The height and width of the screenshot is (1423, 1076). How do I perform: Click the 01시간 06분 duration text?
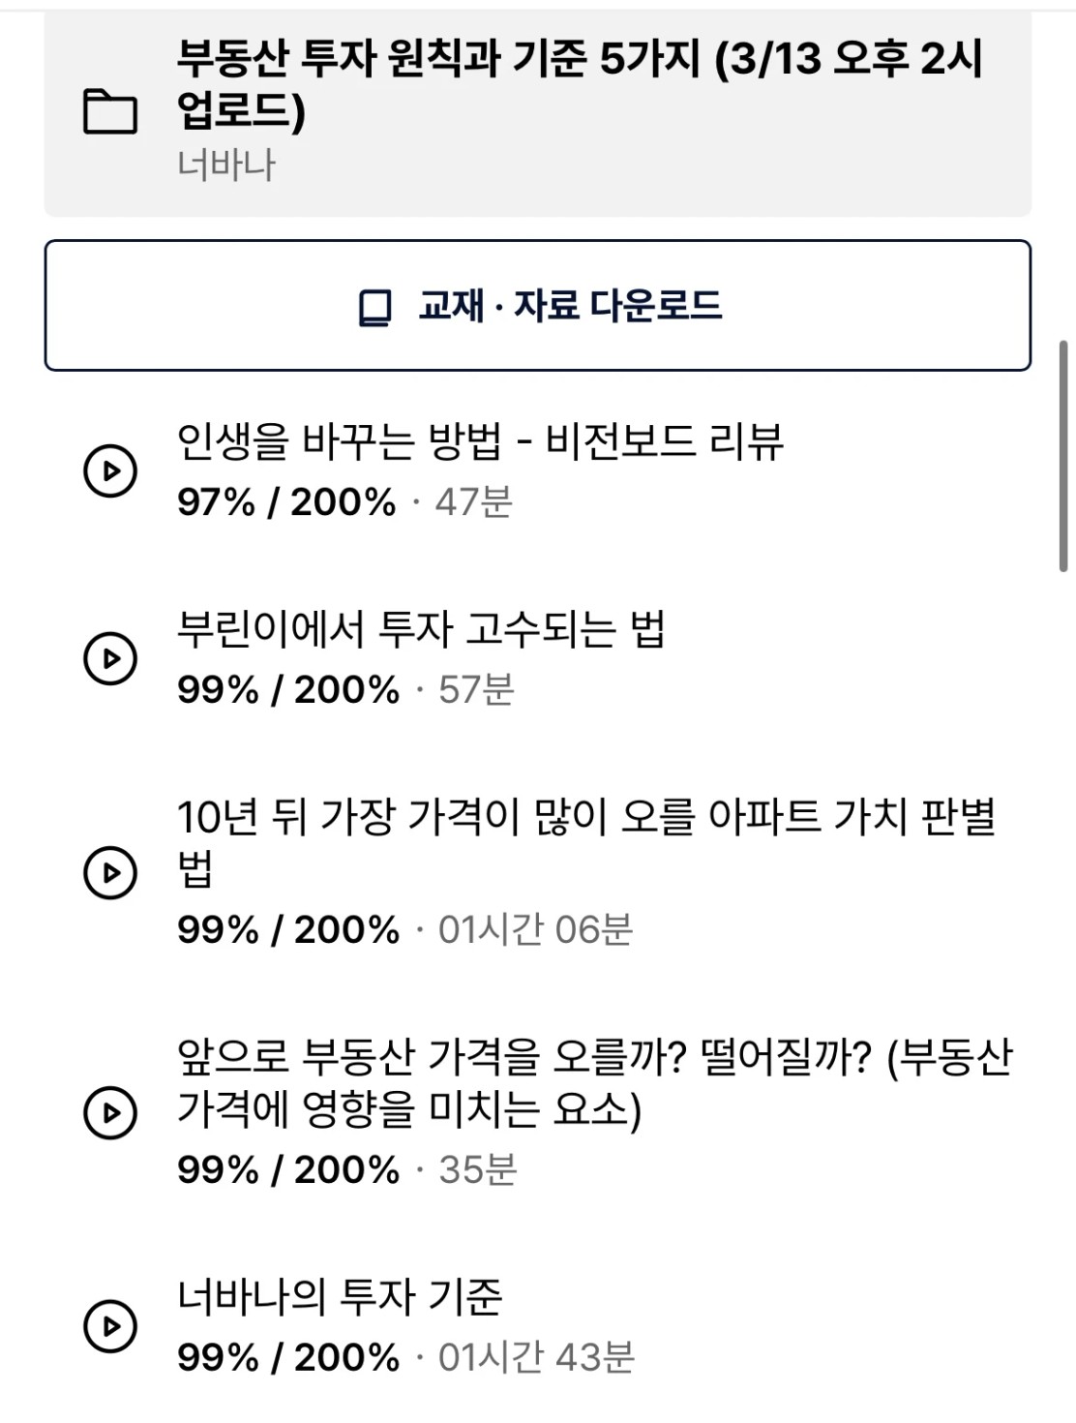coord(535,929)
